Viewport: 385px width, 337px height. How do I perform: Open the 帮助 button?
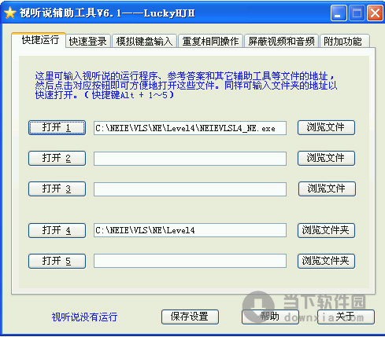[270, 317]
